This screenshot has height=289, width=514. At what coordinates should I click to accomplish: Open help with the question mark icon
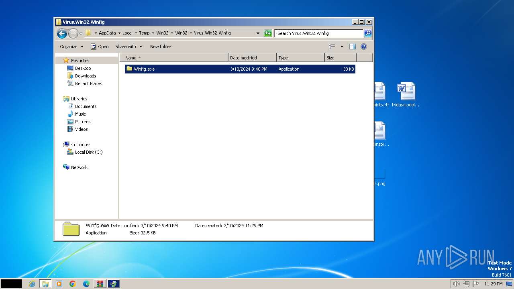(364, 47)
